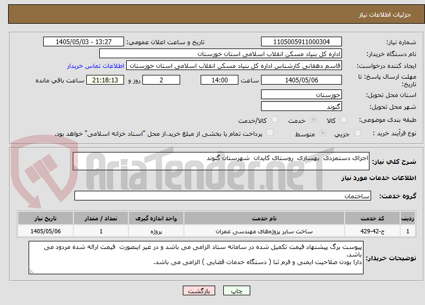Toggle the اسناد خزانه اسلامی payment checkbox
Screen dimensions: 425x305
click(x=270, y=133)
